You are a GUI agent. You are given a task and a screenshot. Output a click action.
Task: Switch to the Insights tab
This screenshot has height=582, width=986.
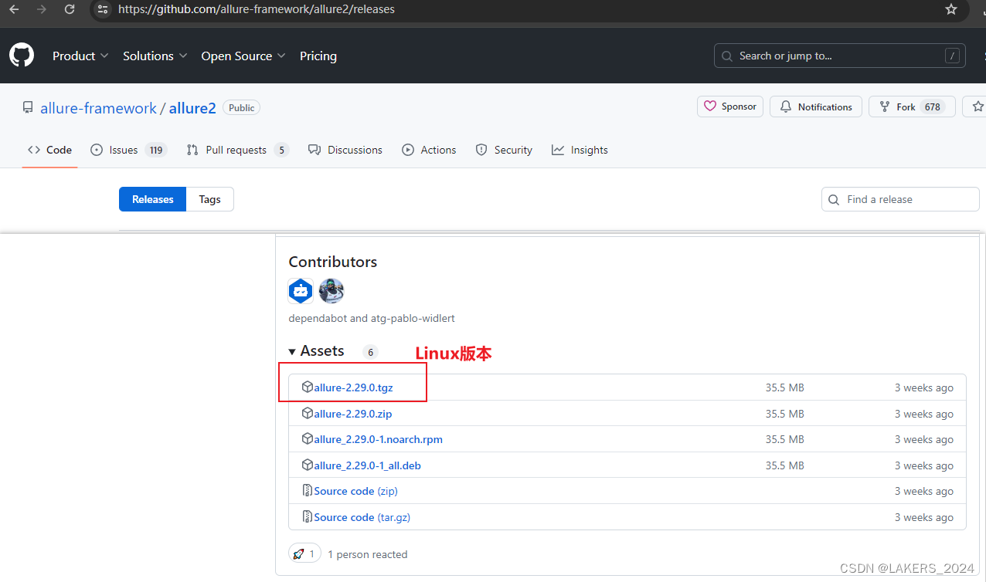click(x=580, y=150)
